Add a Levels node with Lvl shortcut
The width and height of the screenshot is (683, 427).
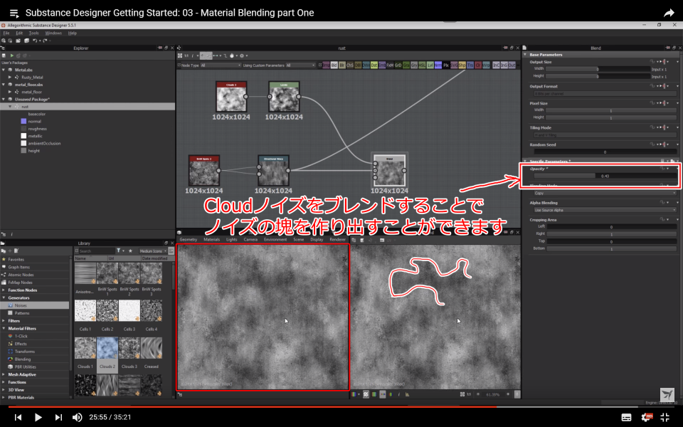pos(430,65)
